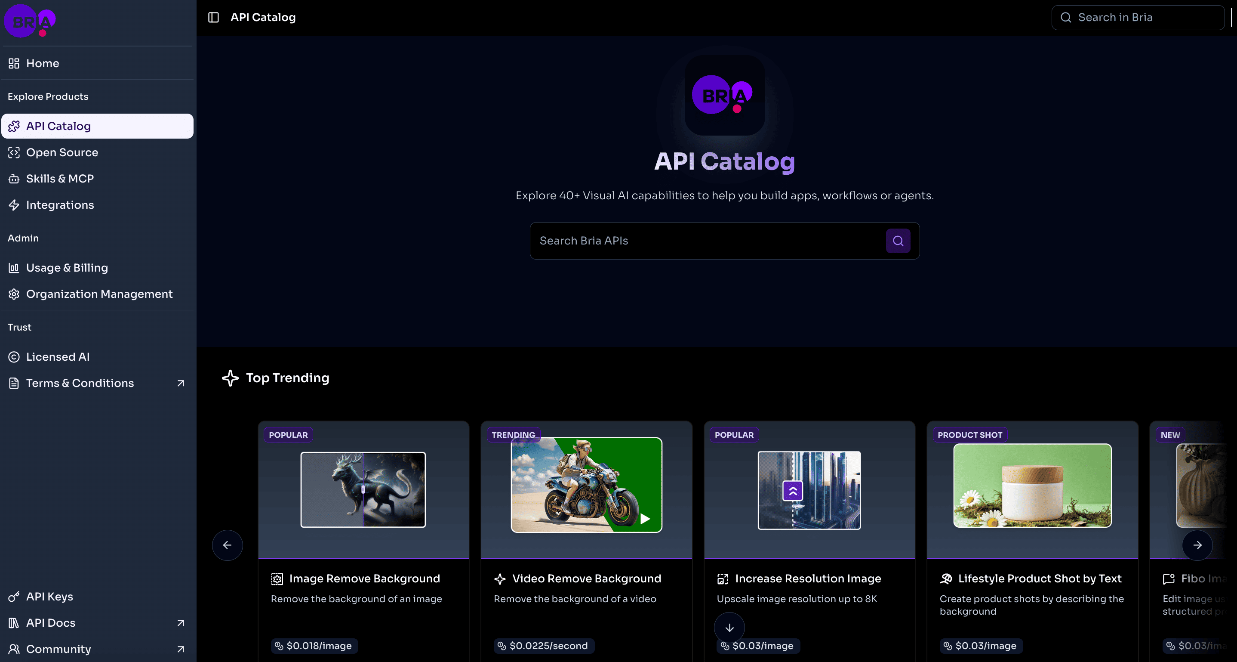Open API Docs external link
This screenshot has width=1237, height=662.
pyautogui.click(x=98, y=623)
